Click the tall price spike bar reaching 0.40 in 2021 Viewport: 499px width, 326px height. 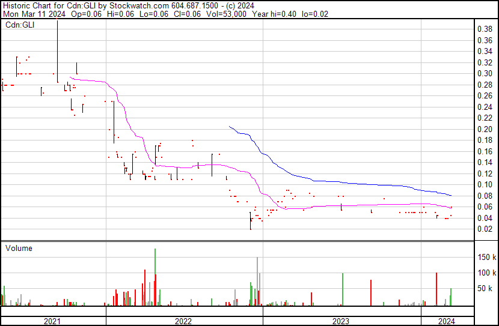(57, 51)
